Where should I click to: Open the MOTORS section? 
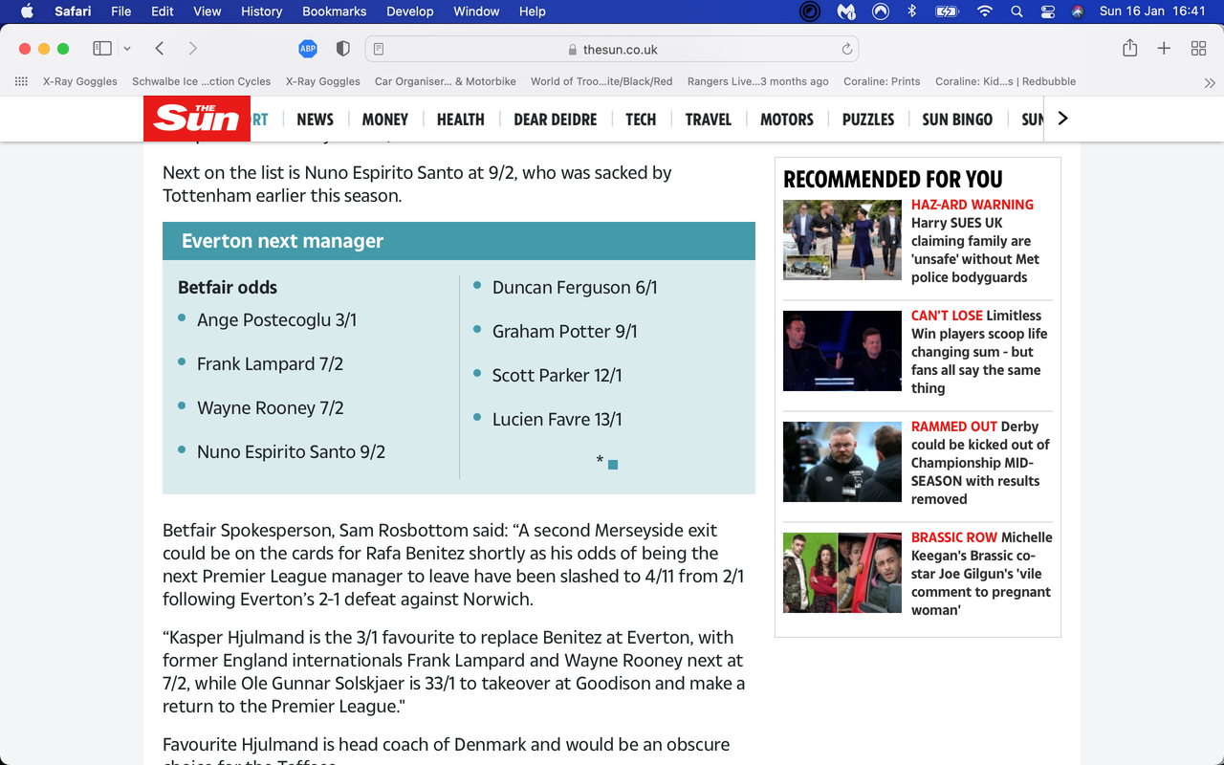[x=787, y=120]
